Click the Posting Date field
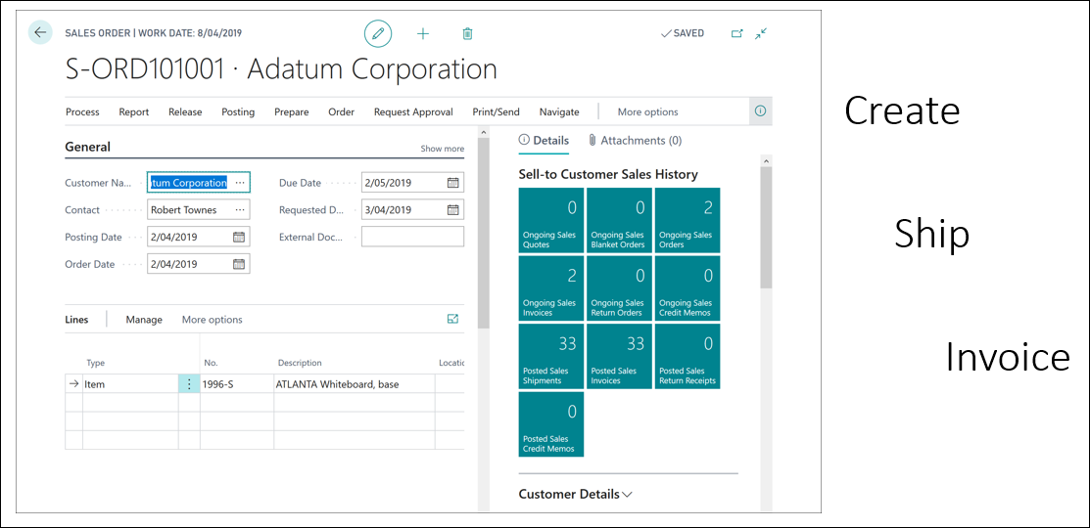Viewport: 1090px width, 528px height. pyautogui.click(x=199, y=237)
